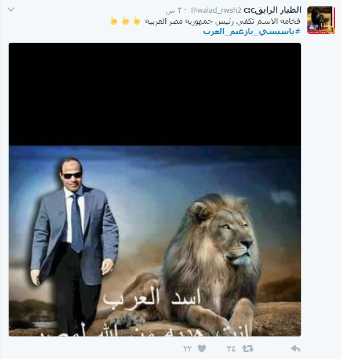
Task: Follow the #ياسيسي_يازعيم_العرب hashtag
Action: [x=252, y=31]
